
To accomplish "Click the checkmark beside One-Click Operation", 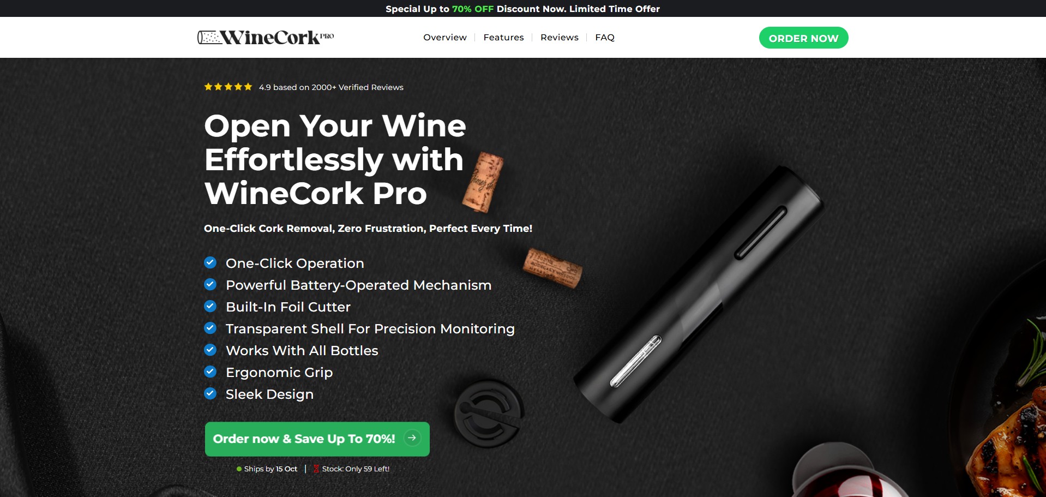I will click(x=211, y=262).
